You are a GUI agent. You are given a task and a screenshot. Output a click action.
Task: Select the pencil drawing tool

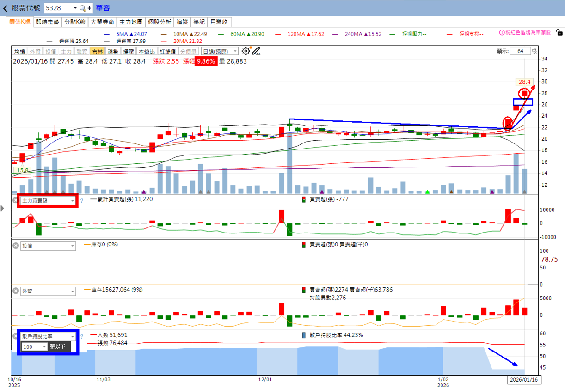[x=256, y=51]
